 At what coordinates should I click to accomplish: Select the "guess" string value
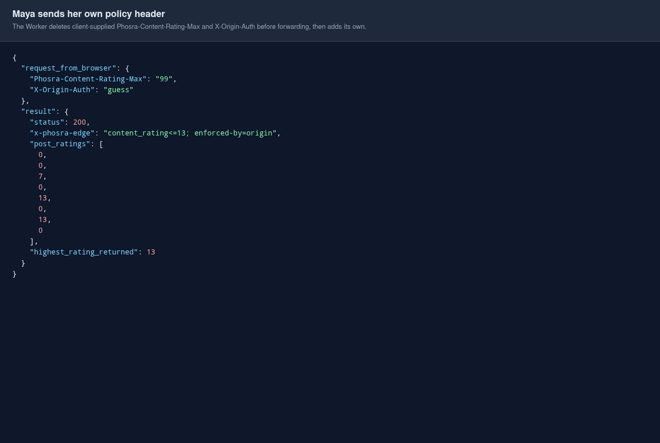point(119,90)
